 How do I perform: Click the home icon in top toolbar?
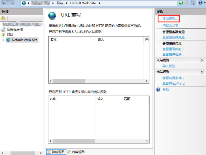pos(193,3)
